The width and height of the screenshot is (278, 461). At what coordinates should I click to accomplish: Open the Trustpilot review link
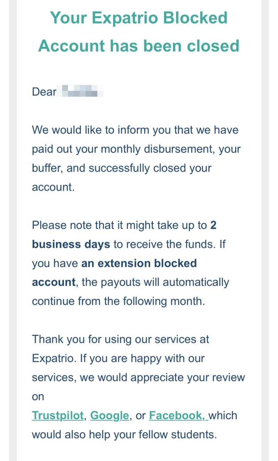(58, 415)
